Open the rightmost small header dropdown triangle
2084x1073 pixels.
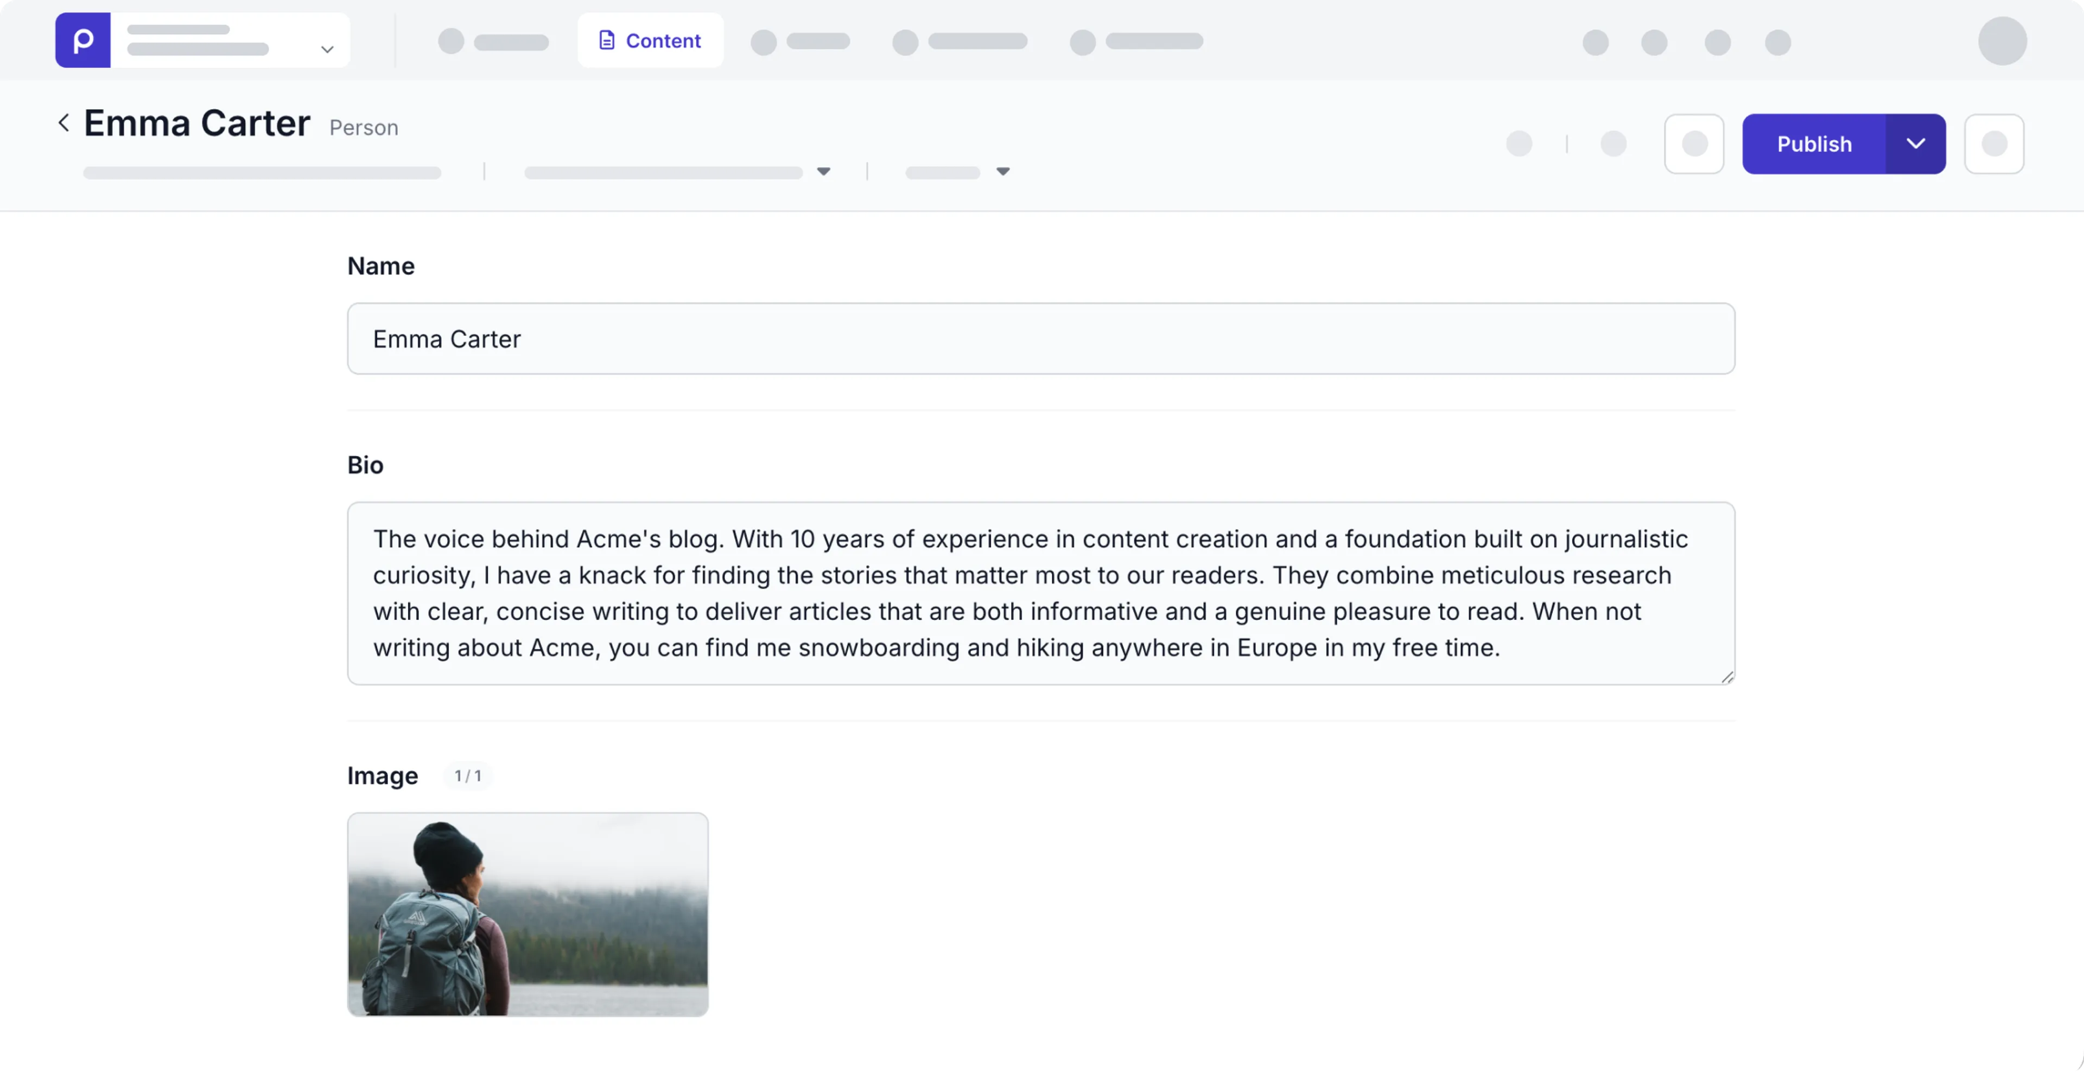1002,172
